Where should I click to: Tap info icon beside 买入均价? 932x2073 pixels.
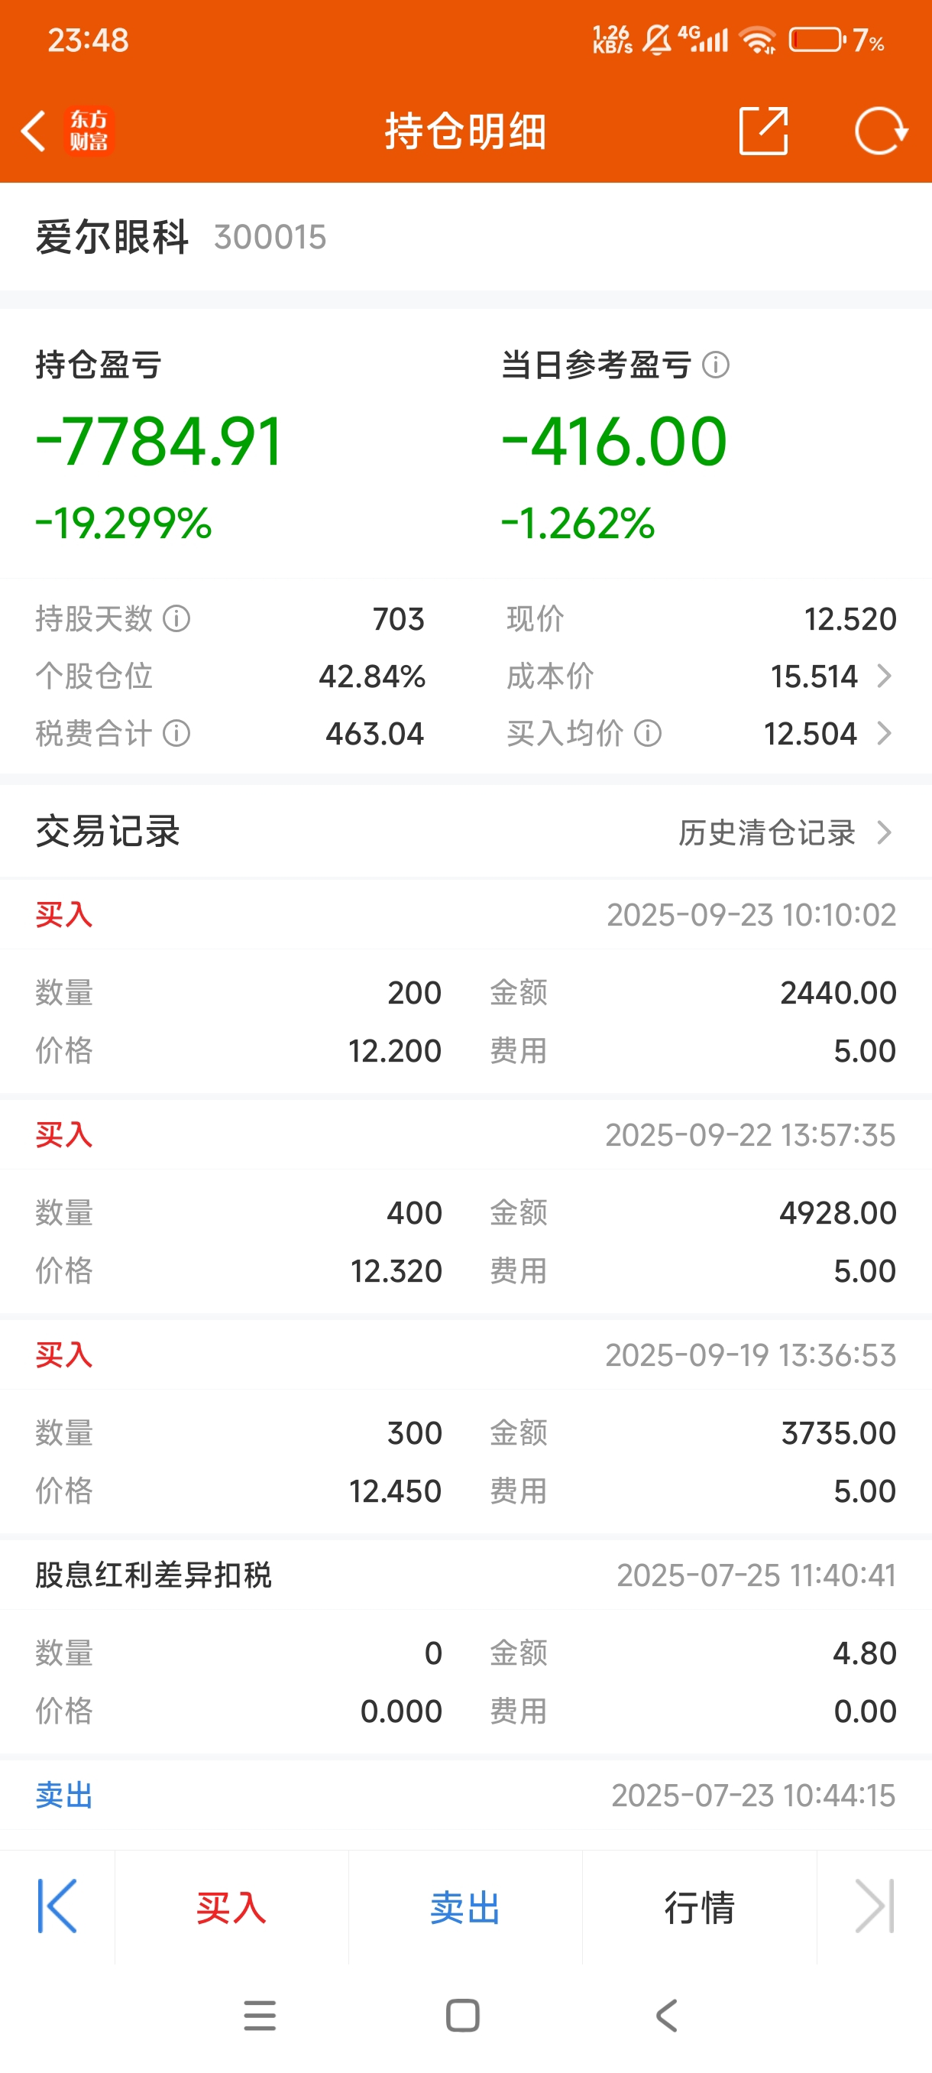(x=648, y=733)
